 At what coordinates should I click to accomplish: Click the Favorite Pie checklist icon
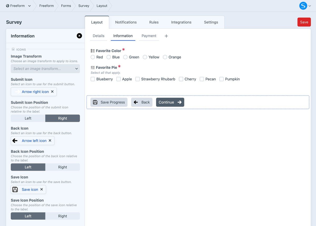[93, 68]
